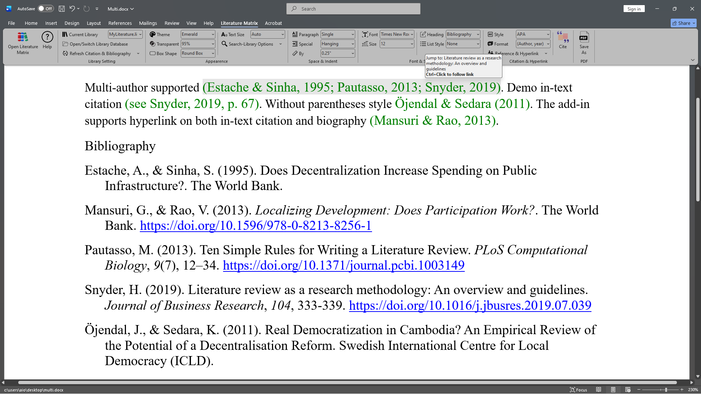The height and width of the screenshot is (394, 701).
Task: Follow Snyder jbusres doi link
Action: (470, 305)
